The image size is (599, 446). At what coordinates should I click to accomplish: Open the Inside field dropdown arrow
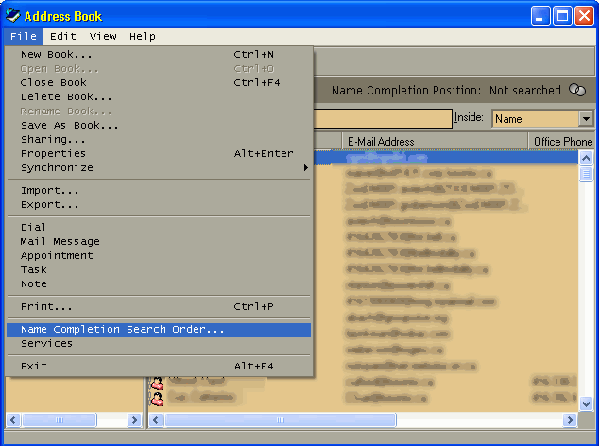coord(586,119)
